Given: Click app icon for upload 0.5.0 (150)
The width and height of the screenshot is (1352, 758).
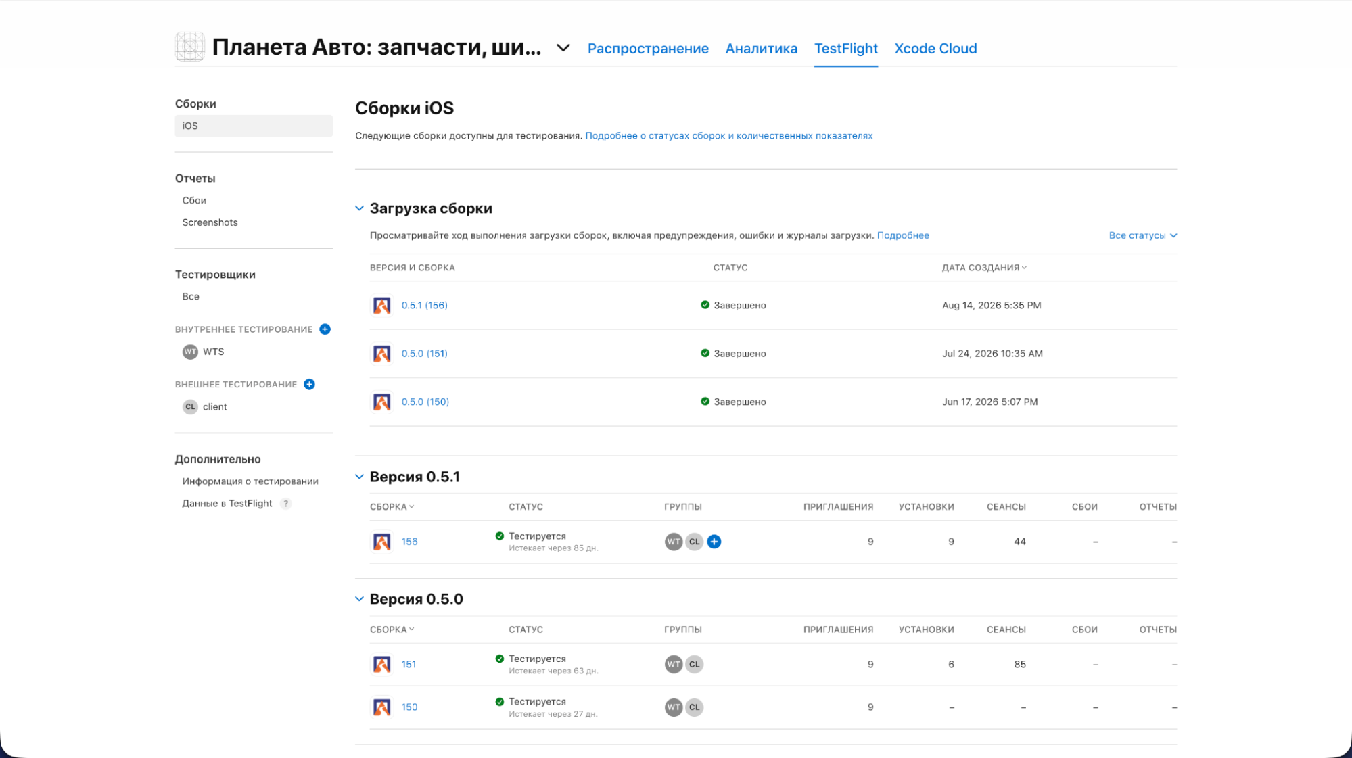Looking at the screenshot, I should click(x=381, y=402).
